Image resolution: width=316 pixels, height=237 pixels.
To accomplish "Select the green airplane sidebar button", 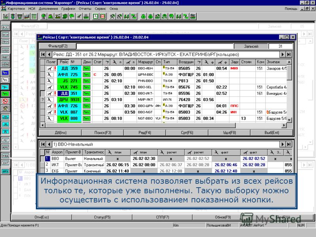I will [x=5, y=94].
